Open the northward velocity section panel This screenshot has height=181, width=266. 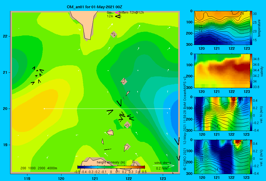[x=222, y=114]
